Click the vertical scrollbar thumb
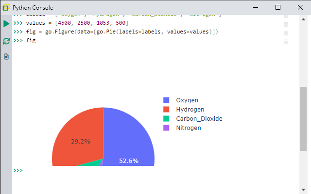The height and width of the screenshot is (194, 311). click(x=303, y=119)
